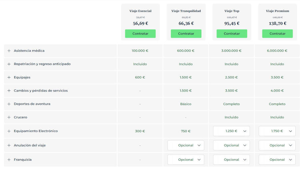The image size is (300, 169).
Task: Contratar the Viaje Top plan
Action: (x=232, y=33)
